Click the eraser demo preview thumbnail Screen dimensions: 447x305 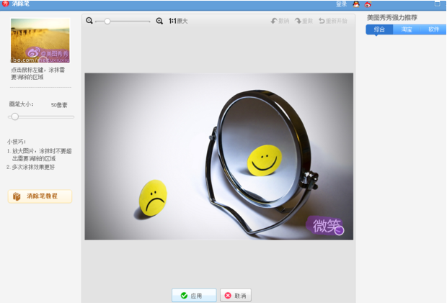pyautogui.click(x=40, y=40)
